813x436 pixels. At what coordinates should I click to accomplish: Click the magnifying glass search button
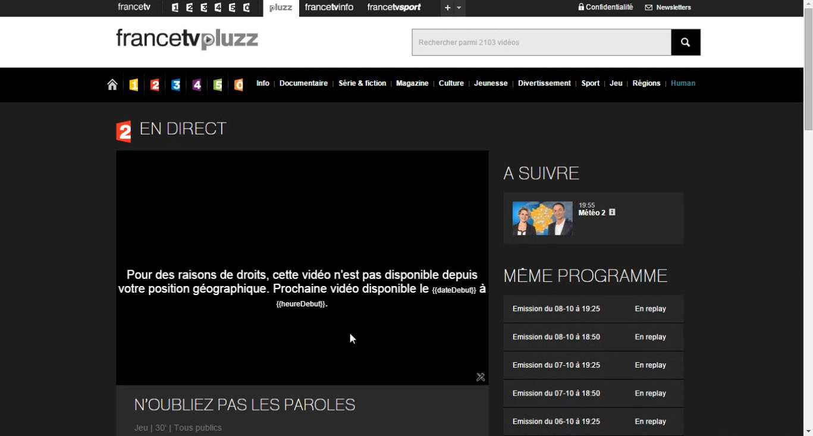[685, 42]
